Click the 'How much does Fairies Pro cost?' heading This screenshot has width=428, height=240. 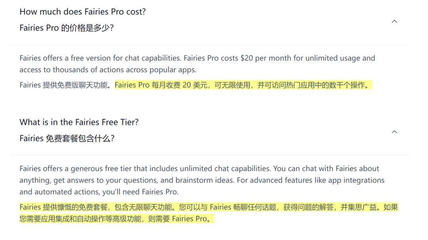tap(83, 12)
